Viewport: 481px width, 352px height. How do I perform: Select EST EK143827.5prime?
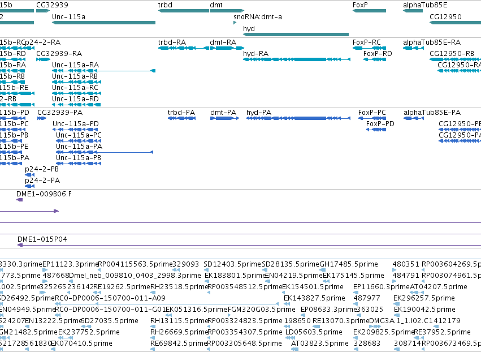tap(314, 298)
